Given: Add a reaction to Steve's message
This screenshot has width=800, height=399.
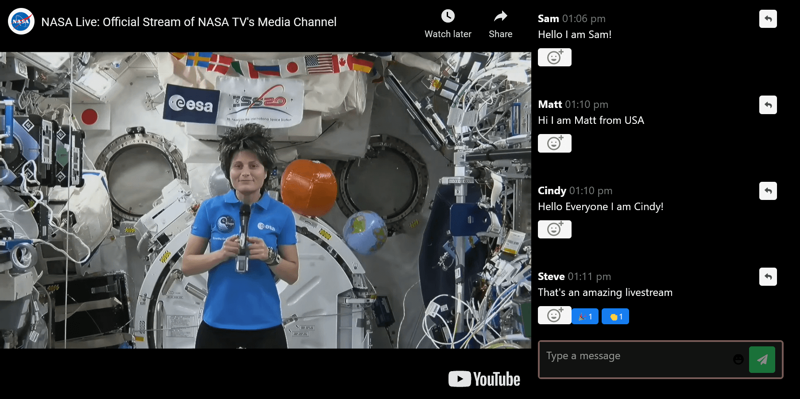Looking at the screenshot, I should point(554,315).
